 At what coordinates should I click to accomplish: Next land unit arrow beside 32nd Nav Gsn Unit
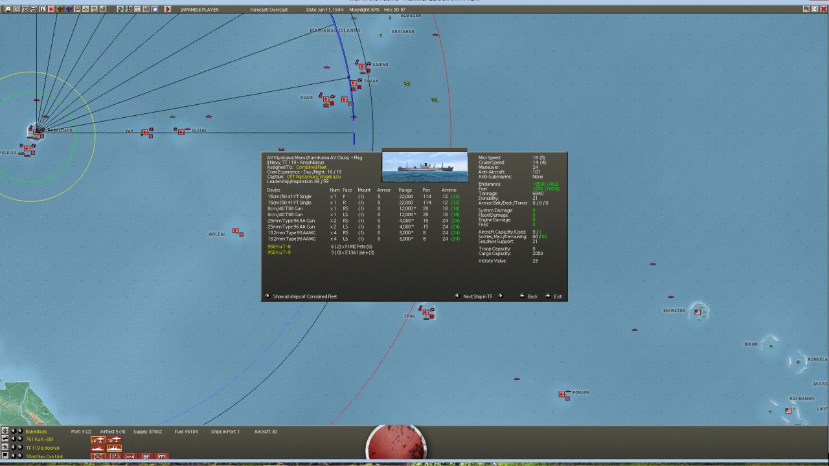point(20,456)
